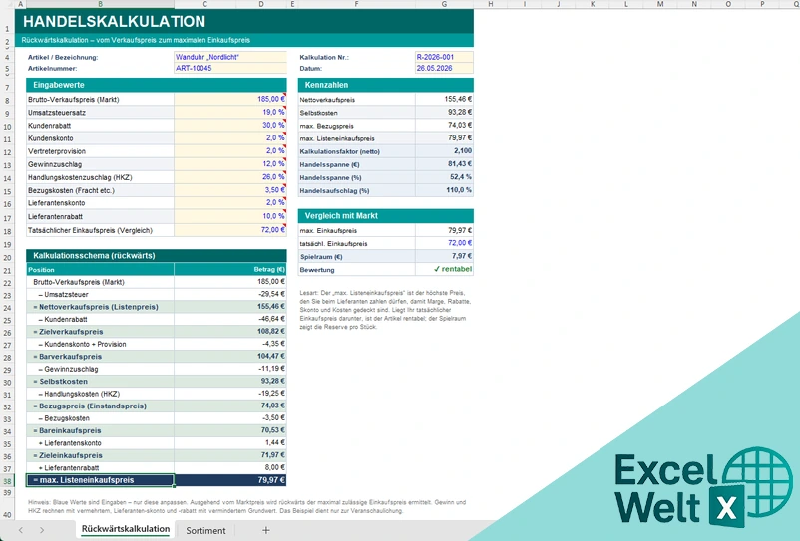
Task: Select row 38 header
Action: [7, 481]
